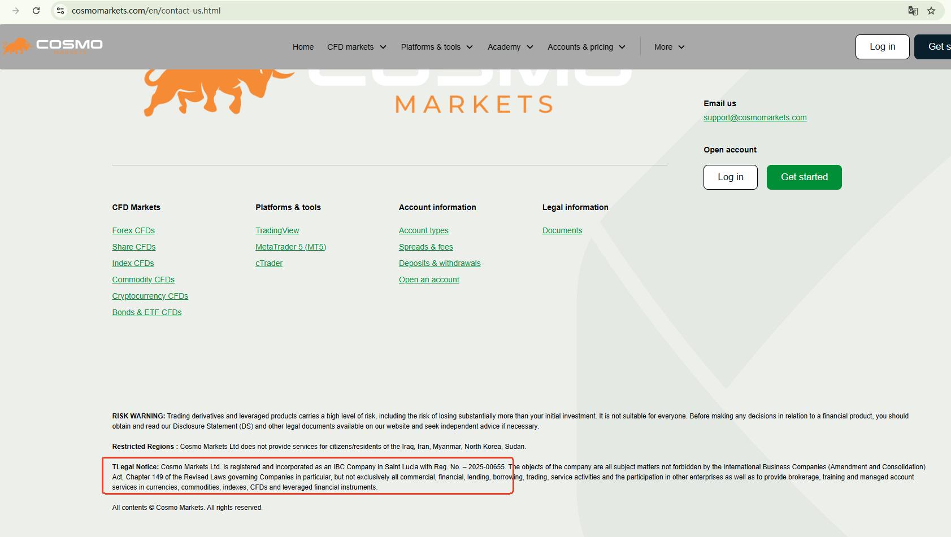Screen dimensions: 951x537
Task: Click the Legal Notice paragraph
Action: tap(519, 477)
